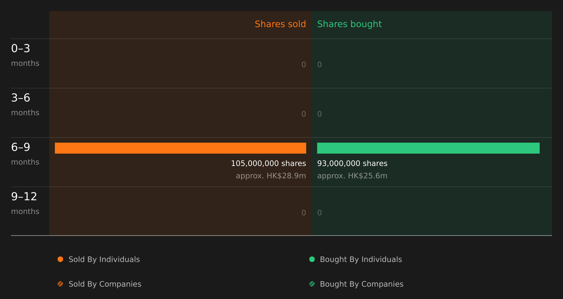Click the bought zero value in 3–6 months row
Image resolution: width=563 pixels, height=299 pixels.
coord(320,114)
